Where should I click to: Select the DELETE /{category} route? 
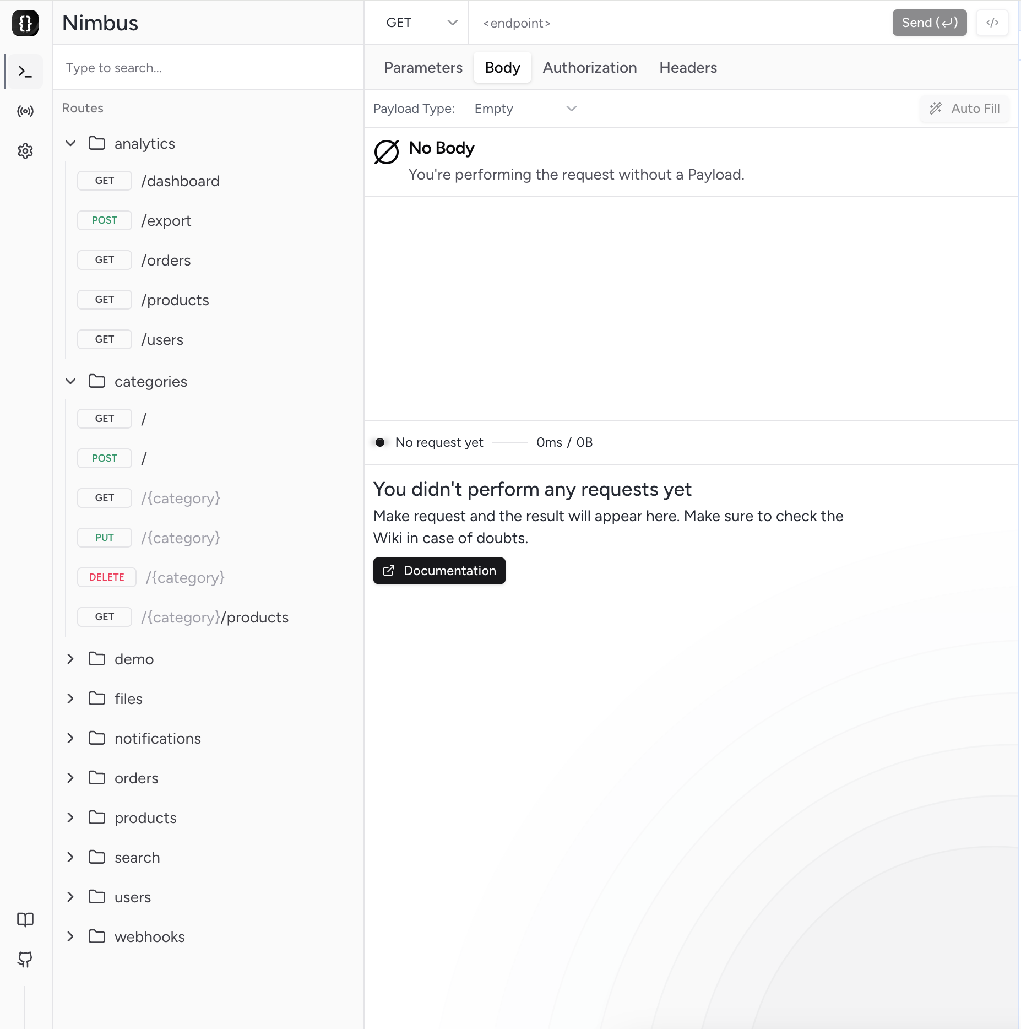coord(185,577)
